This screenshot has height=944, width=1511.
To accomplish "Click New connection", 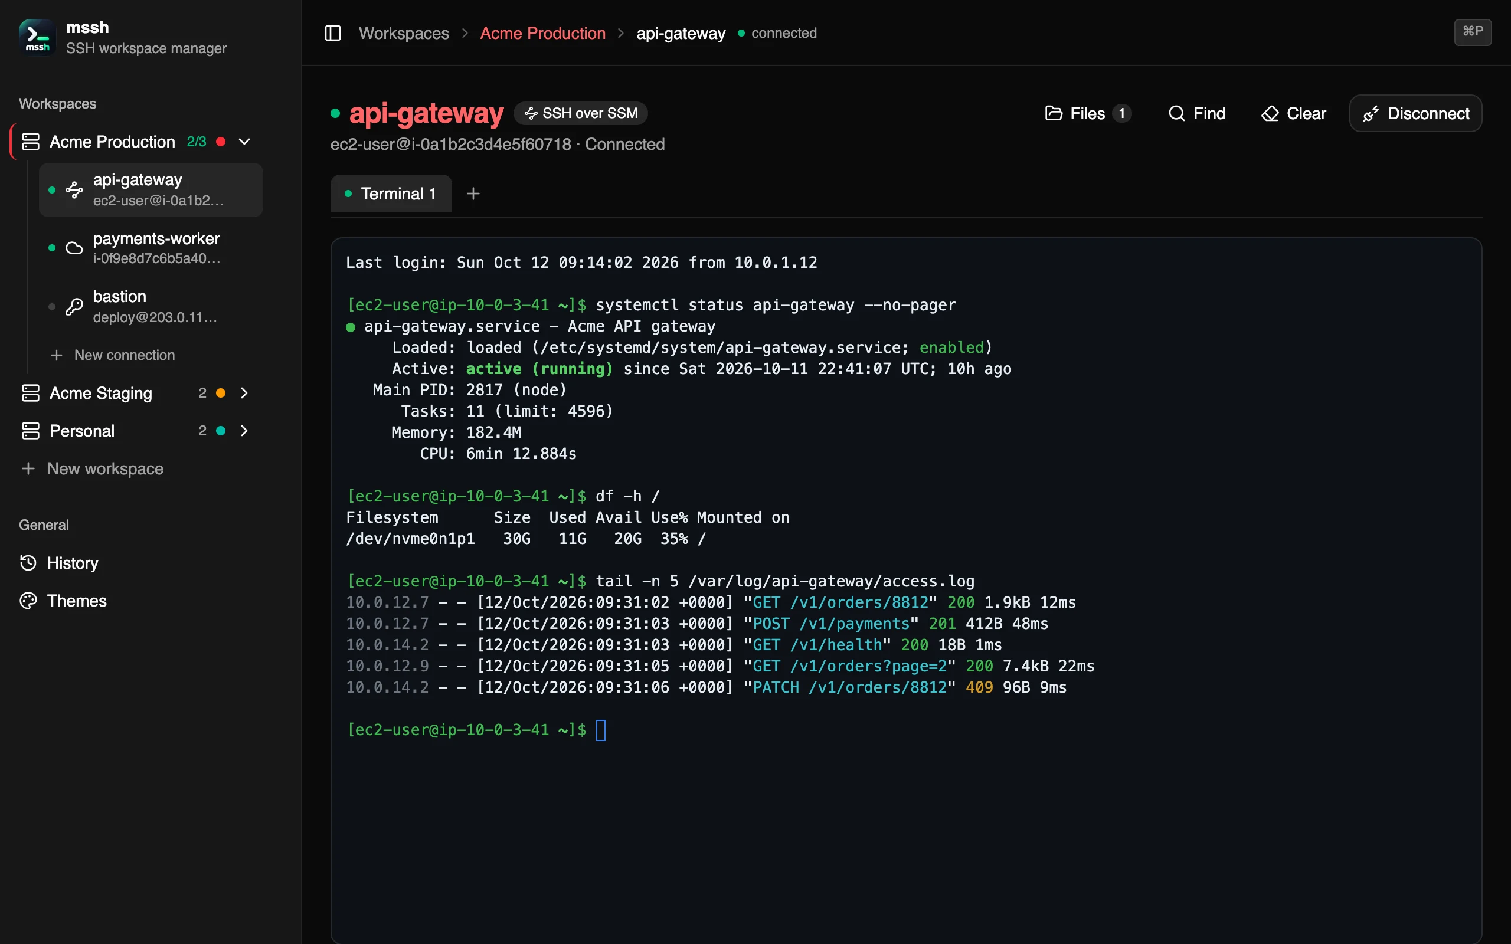I will [x=113, y=355].
